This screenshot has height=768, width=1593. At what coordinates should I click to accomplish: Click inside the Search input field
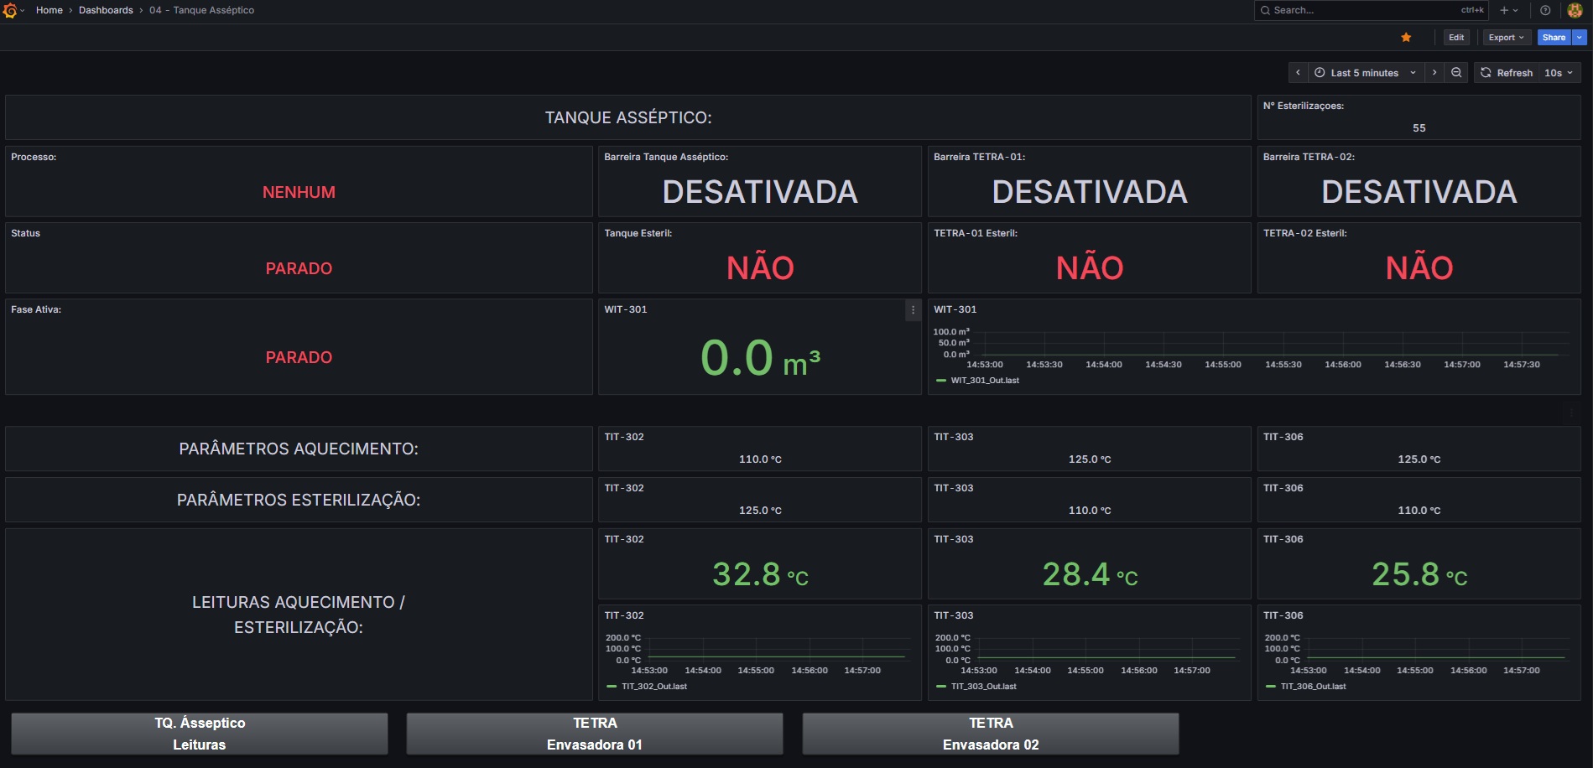click(x=1342, y=10)
